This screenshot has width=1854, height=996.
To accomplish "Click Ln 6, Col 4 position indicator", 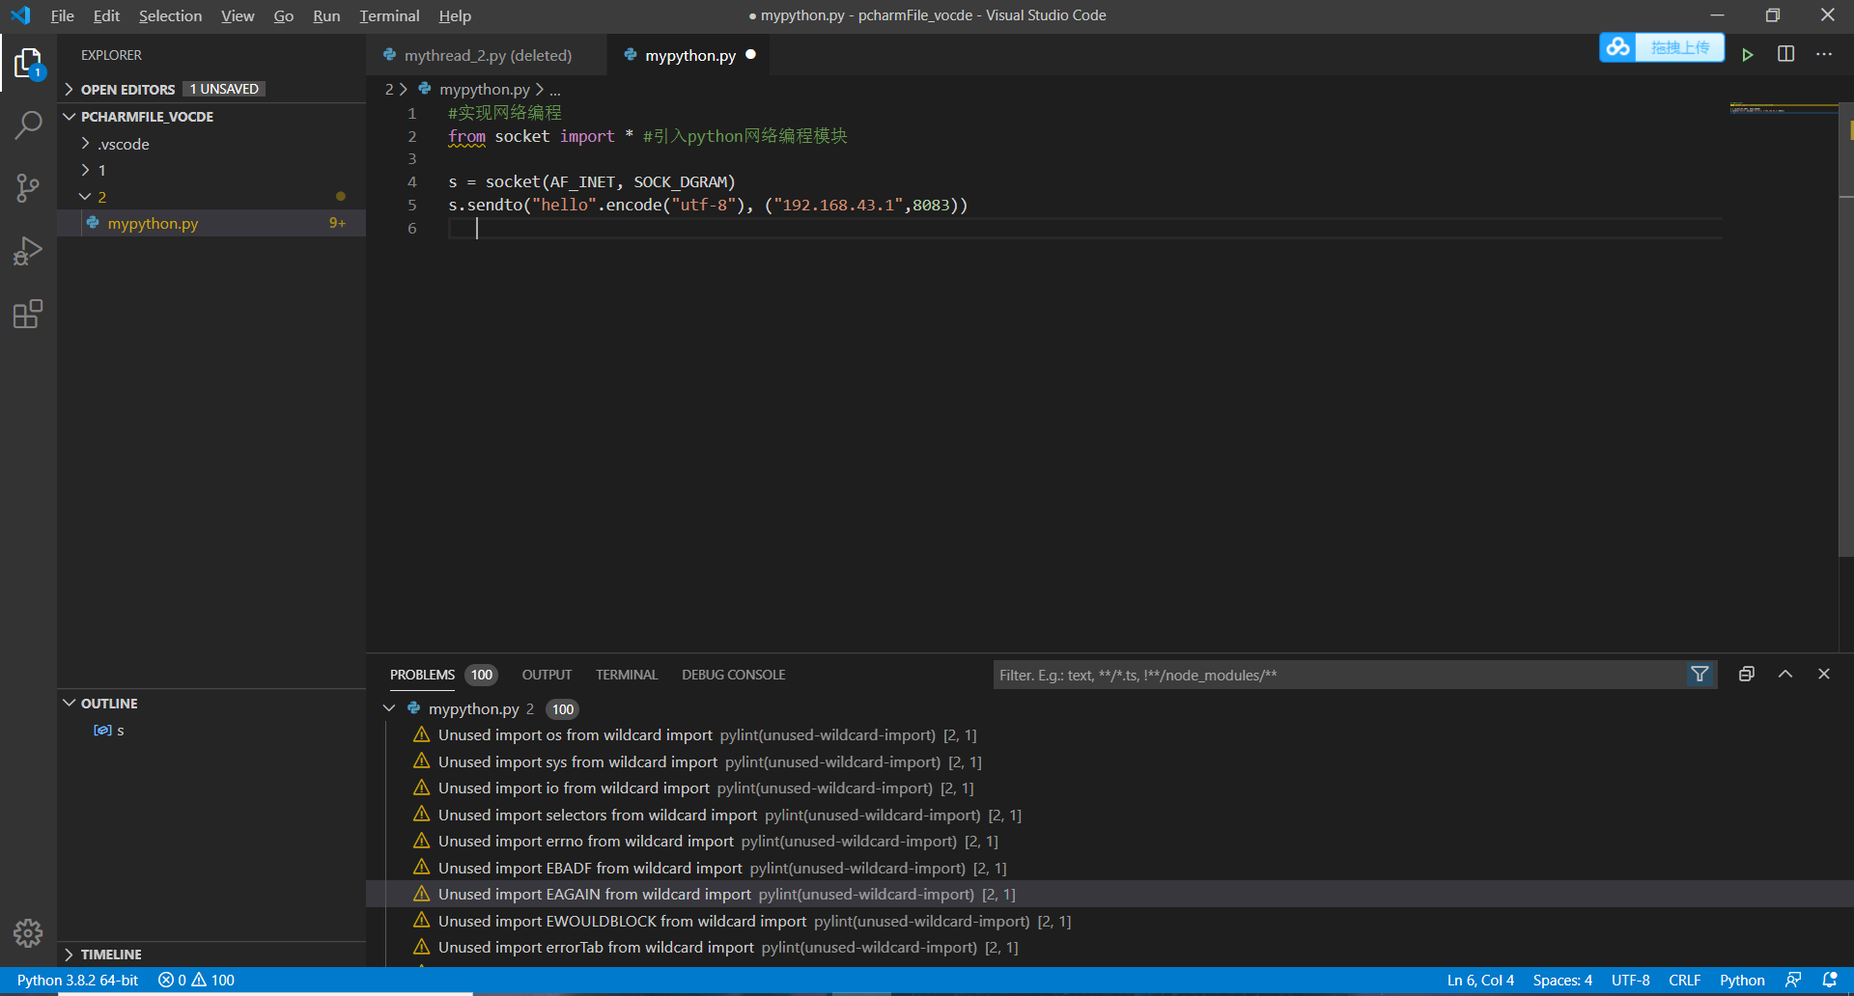I will (1480, 980).
